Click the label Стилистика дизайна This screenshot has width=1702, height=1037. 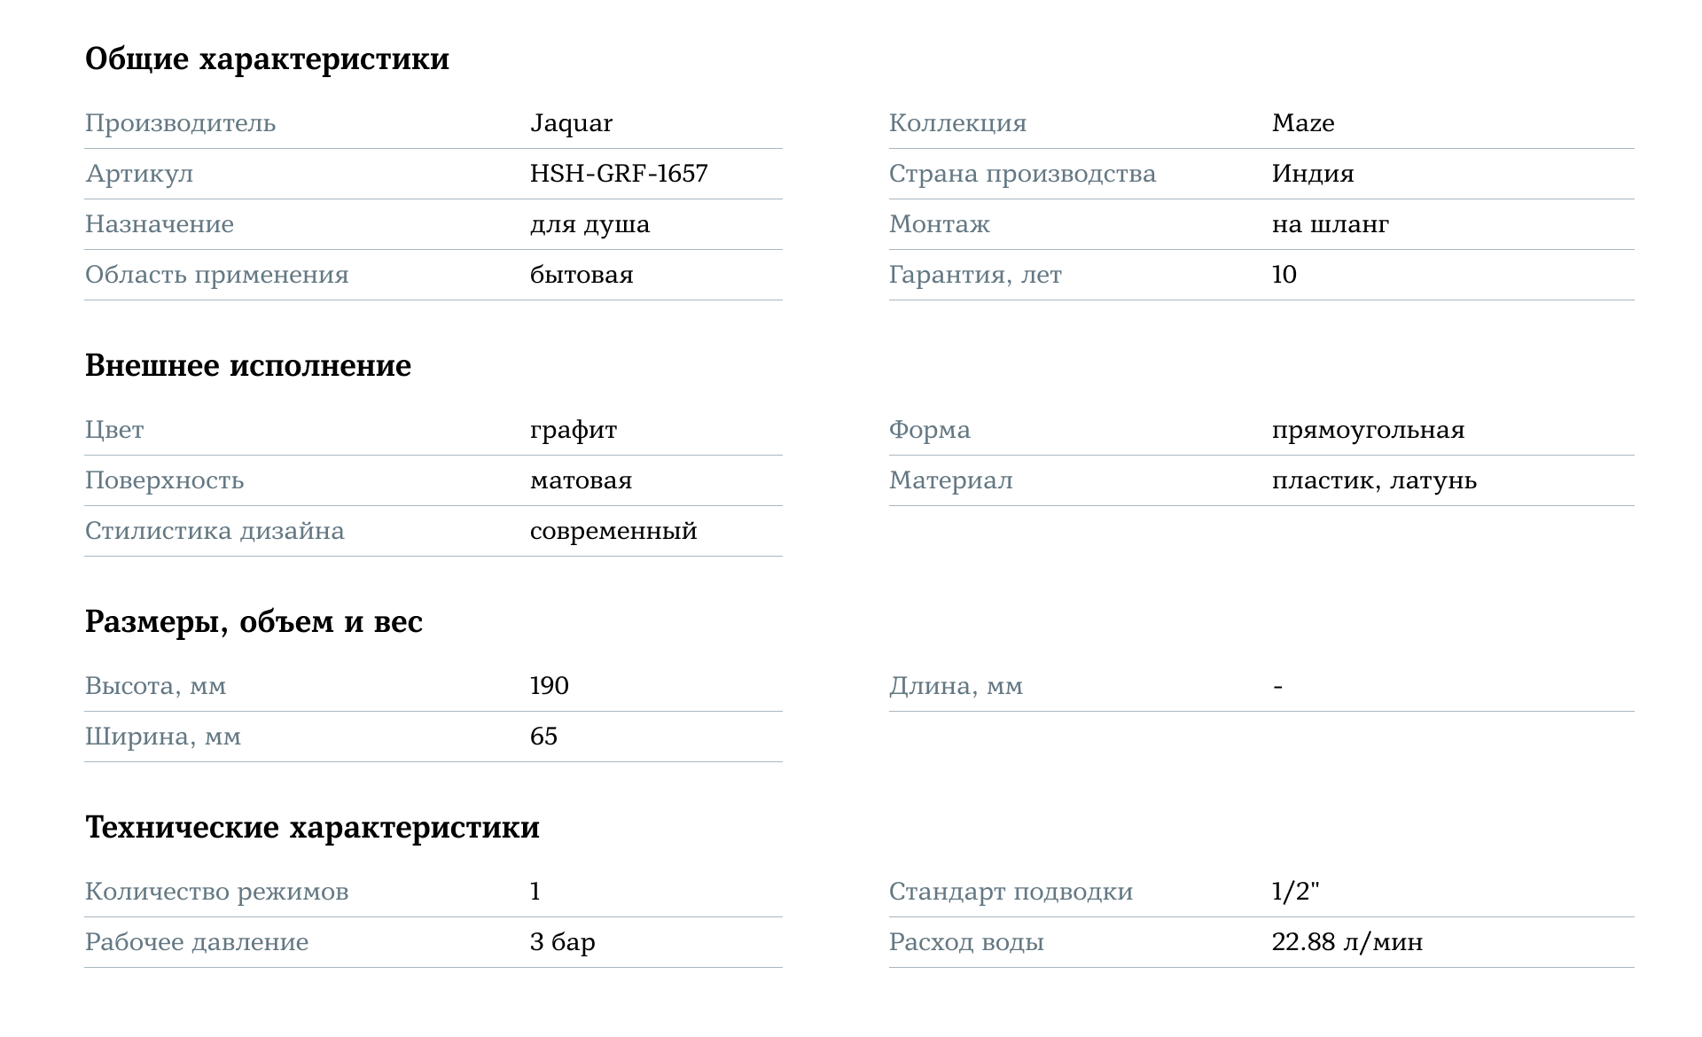pos(215,532)
